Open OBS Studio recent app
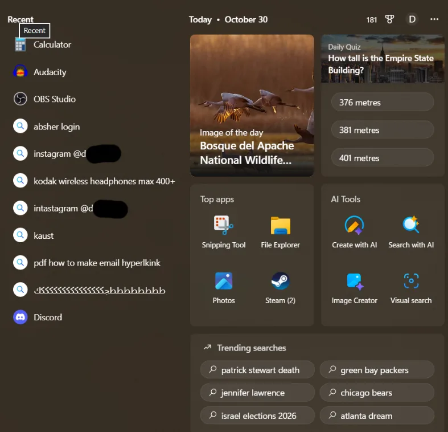The image size is (448, 432). pos(44,99)
